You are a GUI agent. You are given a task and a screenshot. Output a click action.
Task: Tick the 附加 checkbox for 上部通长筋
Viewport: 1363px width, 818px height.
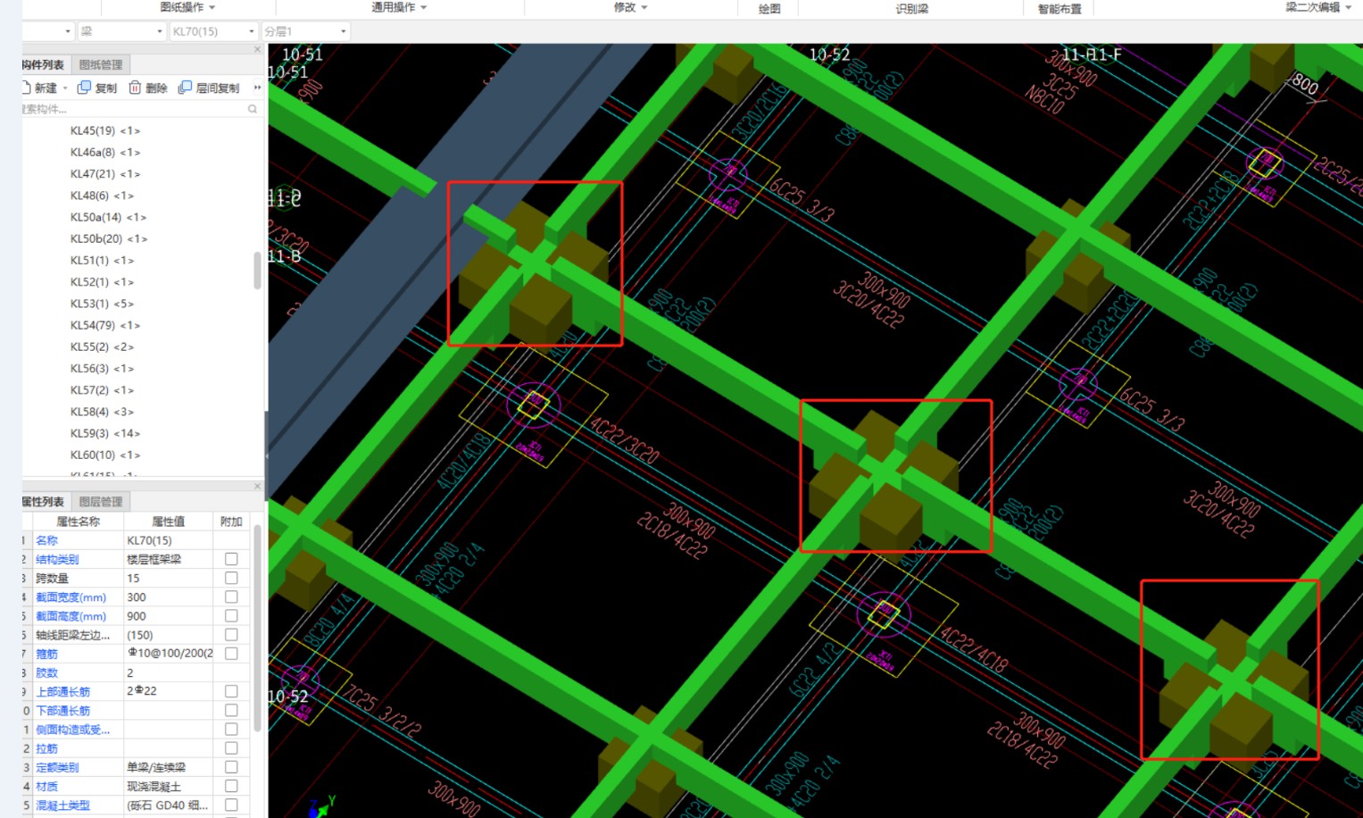tap(231, 691)
